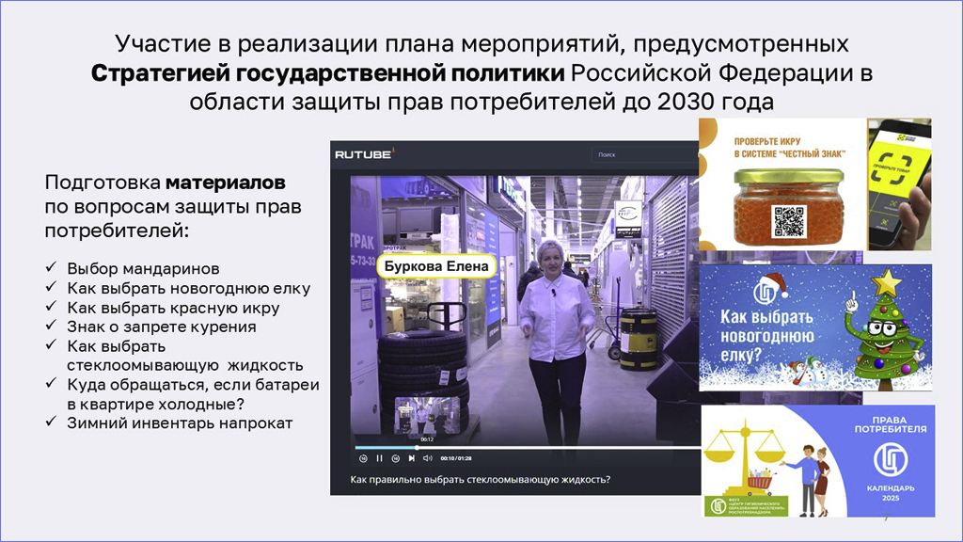Click the RUTUBE logo
This screenshot has width=963, height=542.
coord(364,154)
